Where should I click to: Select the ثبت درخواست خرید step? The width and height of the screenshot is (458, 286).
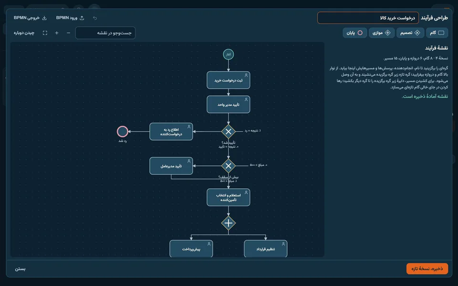tap(229, 80)
